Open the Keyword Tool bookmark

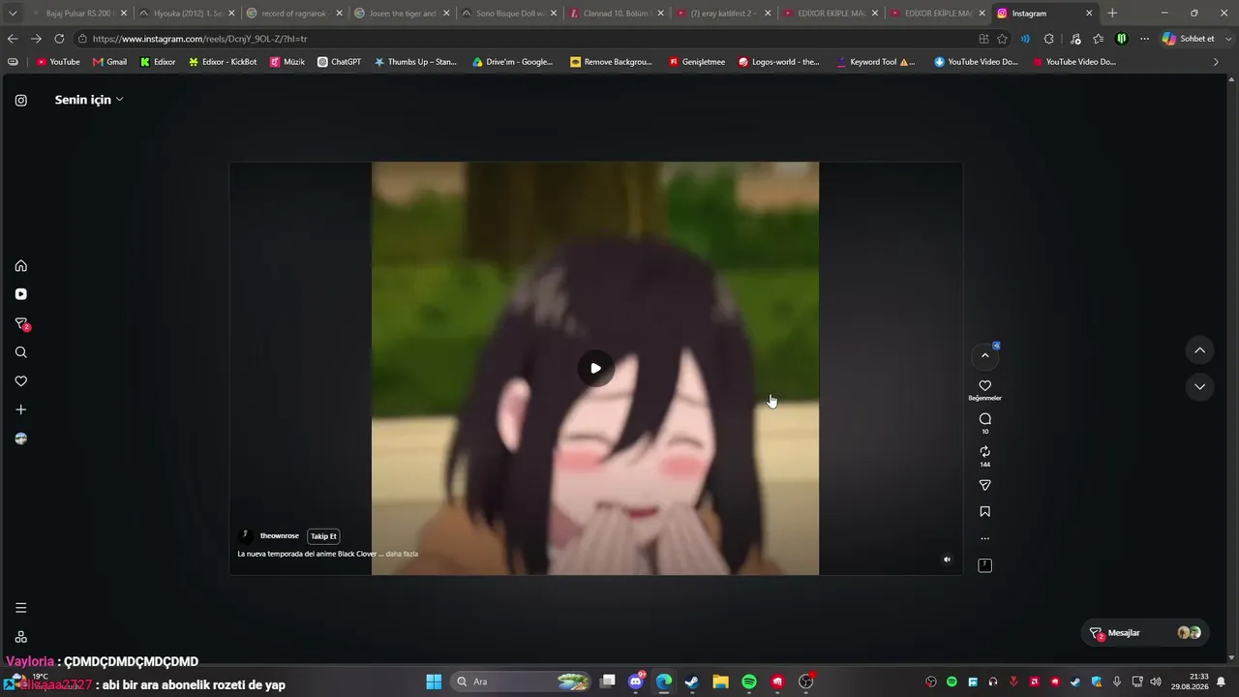[x=876, y=62]
